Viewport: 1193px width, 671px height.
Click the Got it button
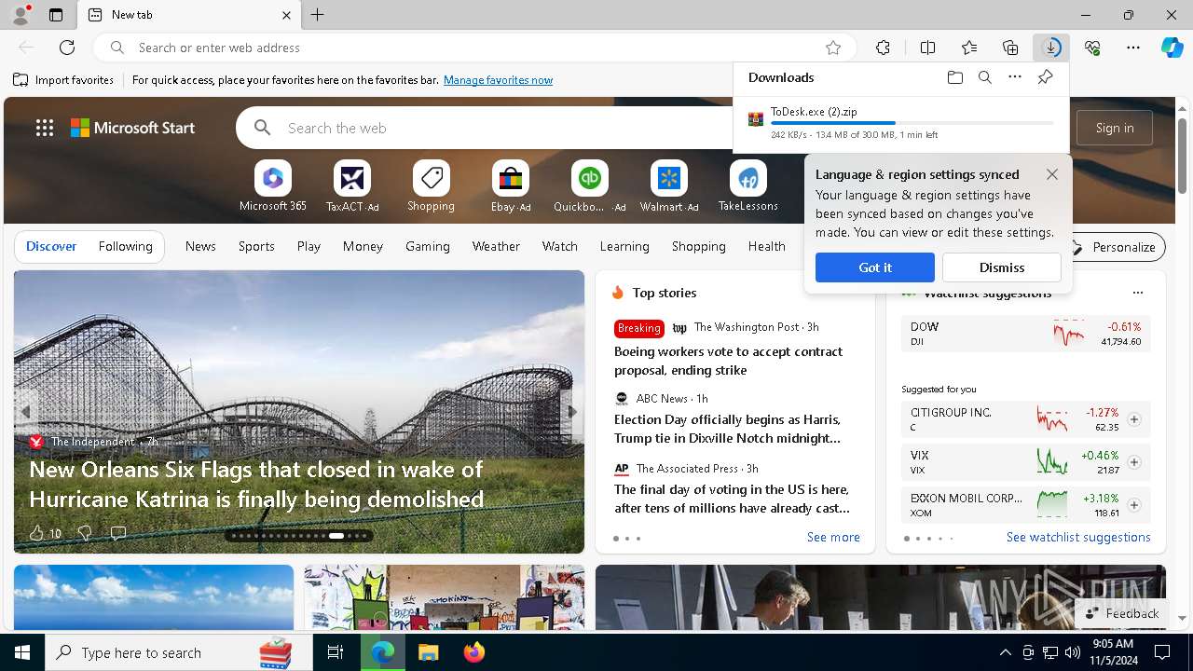pyautogui.click(x=875, y=267)
